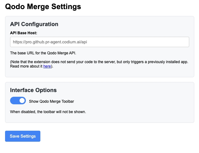Click the "Show Qodo Merge Toolbar" label

point(51,101)
